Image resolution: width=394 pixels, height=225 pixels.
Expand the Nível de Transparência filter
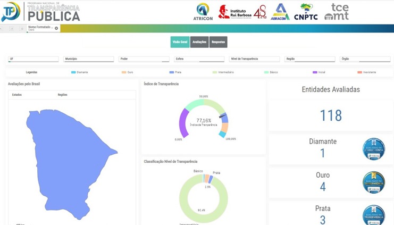pyautogui.click(x=254, y=59)
